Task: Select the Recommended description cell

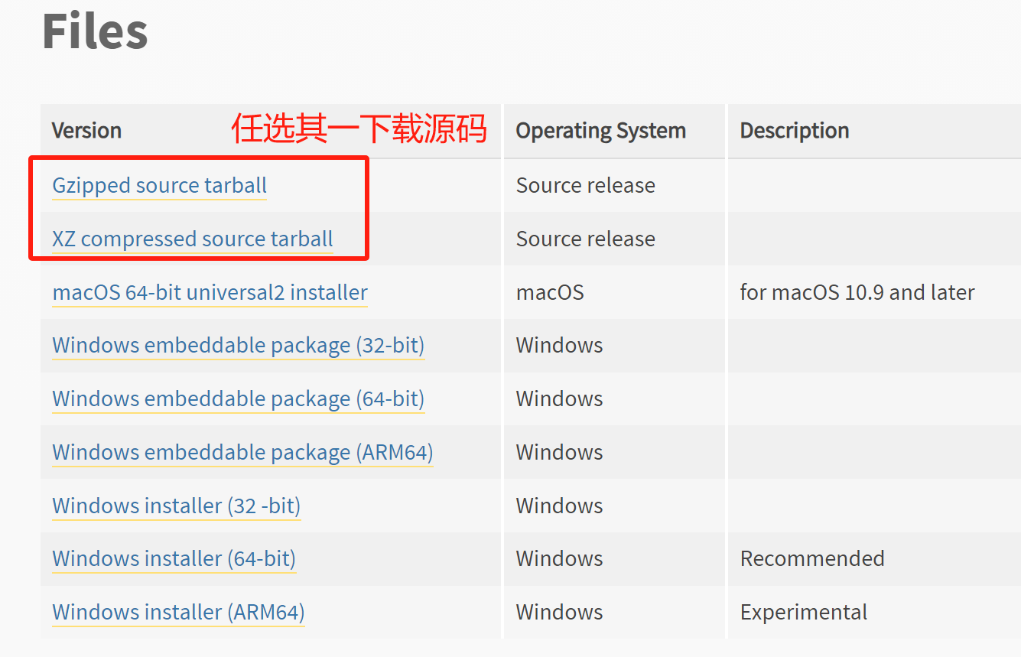Action: pyautogui.click(x=811, y=559)
